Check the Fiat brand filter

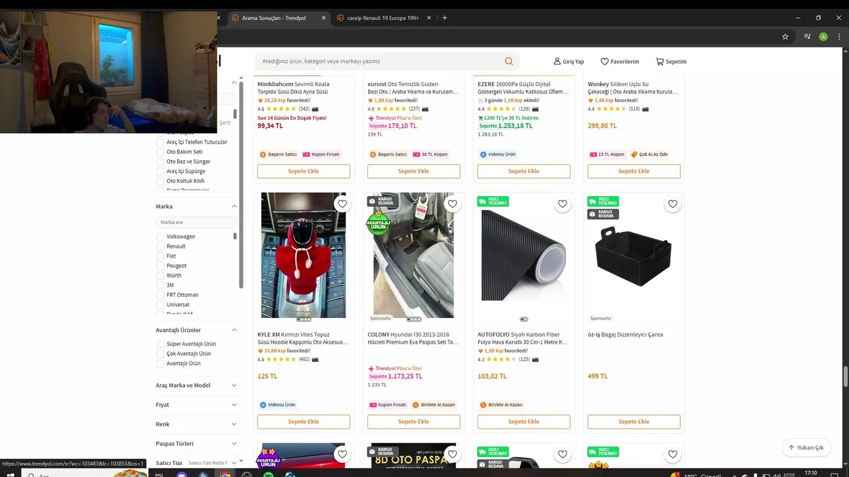(160, 256)
